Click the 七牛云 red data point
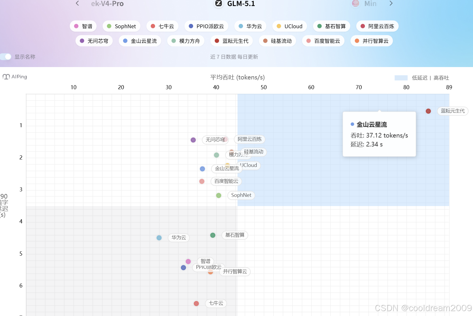473x316 pixels. (196, 304)
